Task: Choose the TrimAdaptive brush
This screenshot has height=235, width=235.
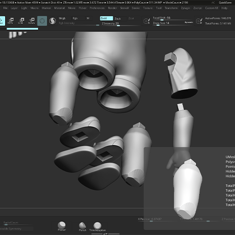Action: tap(97, 227)
